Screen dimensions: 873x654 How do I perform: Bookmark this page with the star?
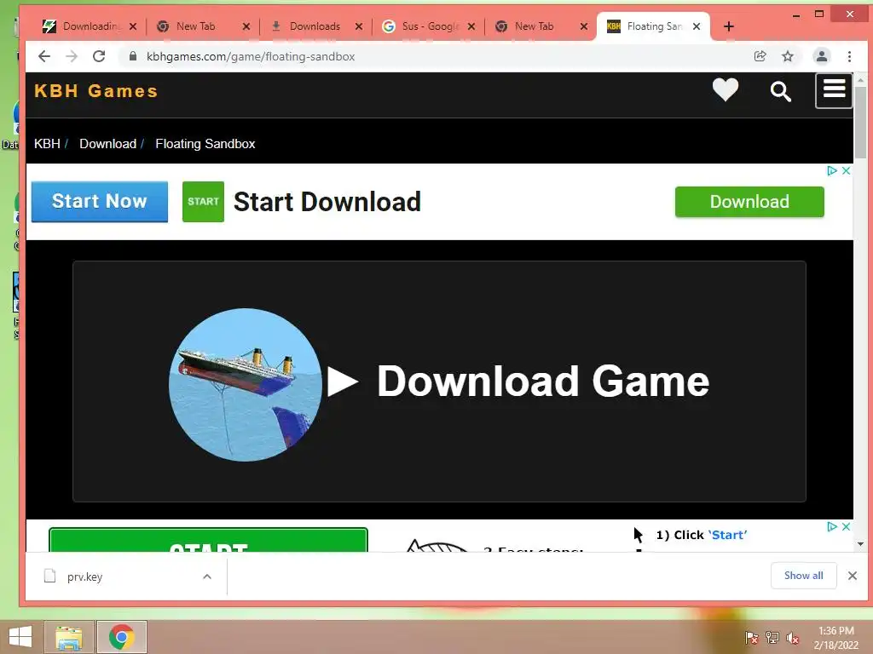click(787, 56)
